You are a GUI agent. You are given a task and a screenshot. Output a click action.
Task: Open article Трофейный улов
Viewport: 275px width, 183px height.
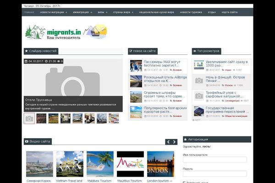[225, 94]
